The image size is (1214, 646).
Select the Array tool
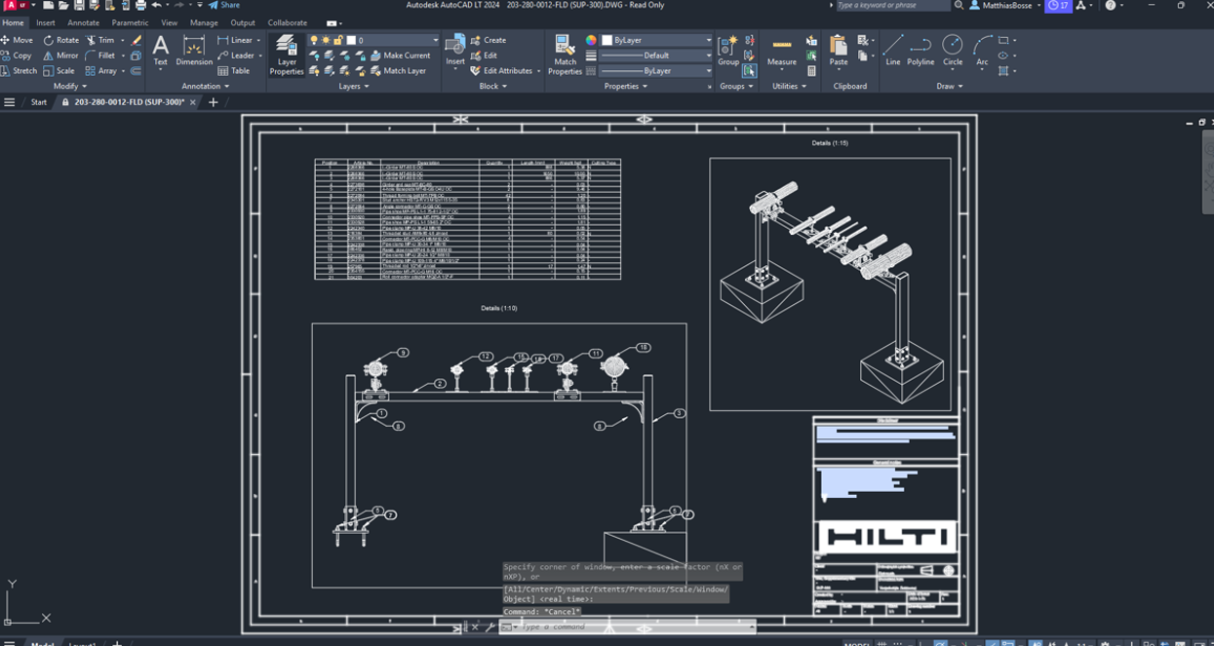[101, 71]
